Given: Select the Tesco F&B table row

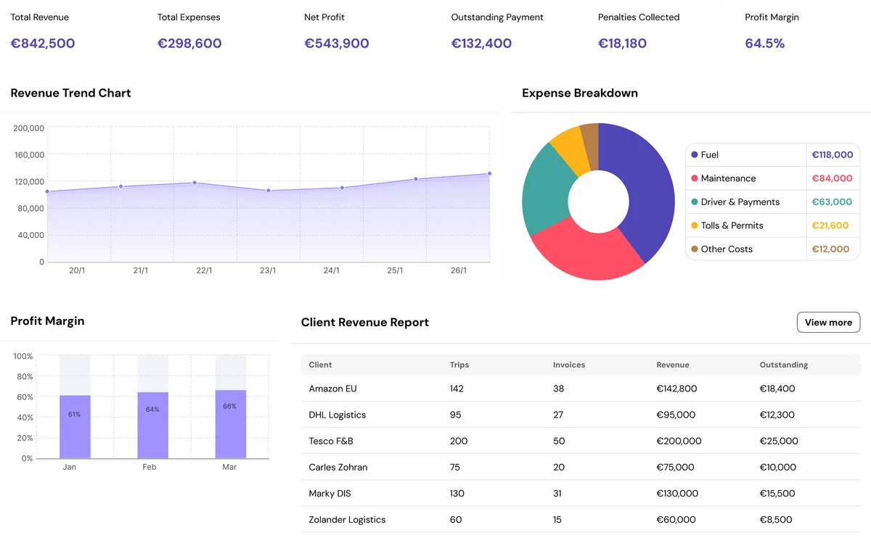Looking at the screenshot, I should pos(508,441).
